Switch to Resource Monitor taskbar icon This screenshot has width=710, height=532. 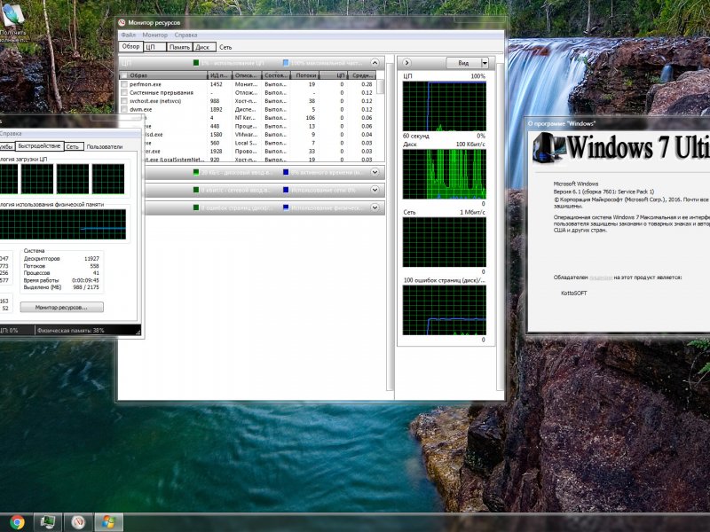78,522
